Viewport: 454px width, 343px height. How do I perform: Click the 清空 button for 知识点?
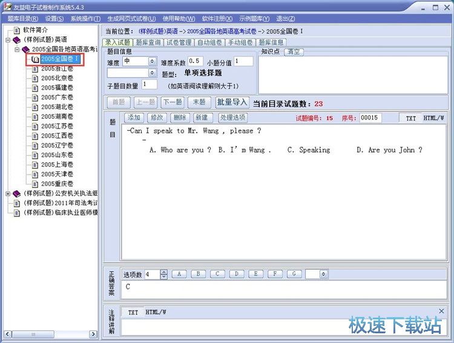point(294,52)
